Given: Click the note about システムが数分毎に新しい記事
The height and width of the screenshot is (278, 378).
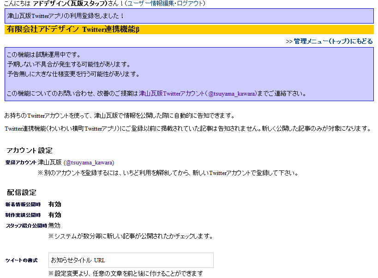Looking at the screenshot, I should 131,236.
